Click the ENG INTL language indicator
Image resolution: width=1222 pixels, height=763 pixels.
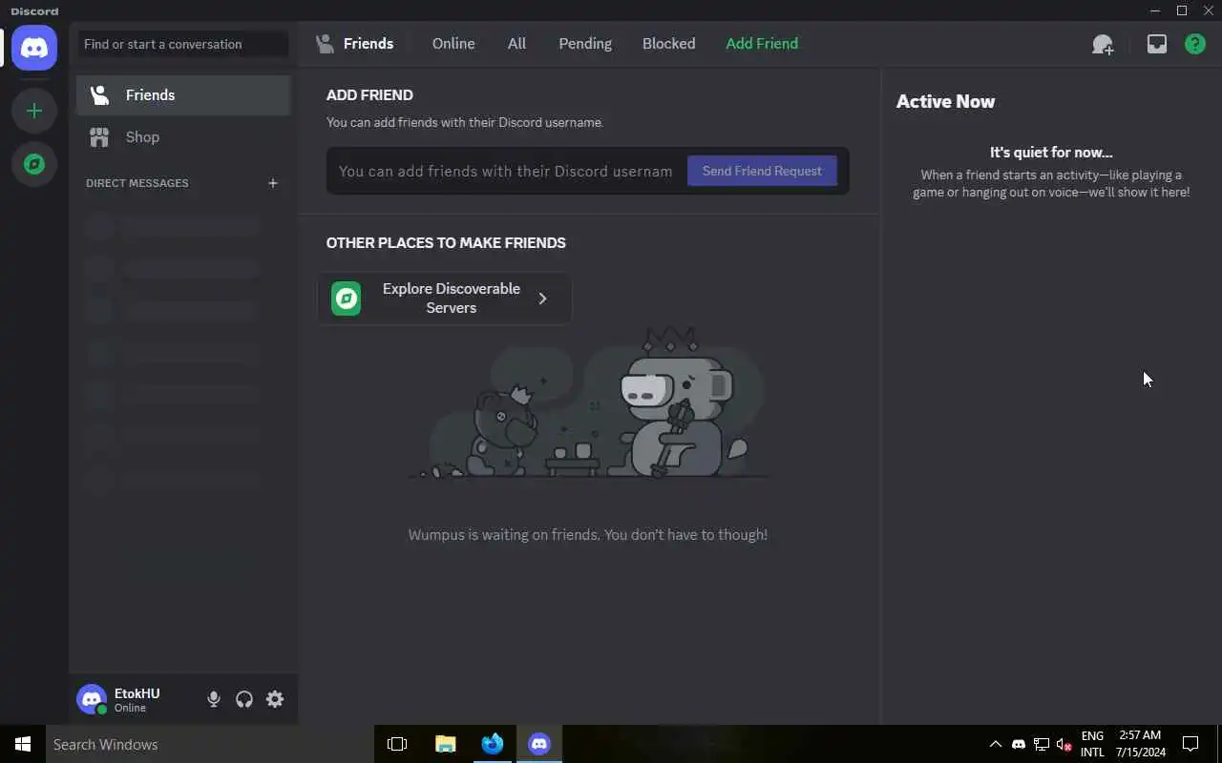point(1092,744)
